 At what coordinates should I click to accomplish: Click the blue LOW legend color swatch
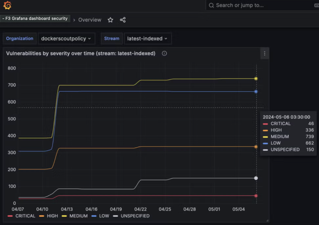(x=94, y=216)
